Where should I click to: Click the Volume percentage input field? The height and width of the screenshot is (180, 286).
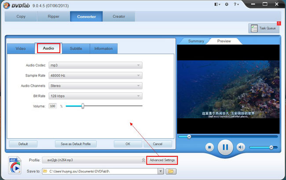[52, 106]
